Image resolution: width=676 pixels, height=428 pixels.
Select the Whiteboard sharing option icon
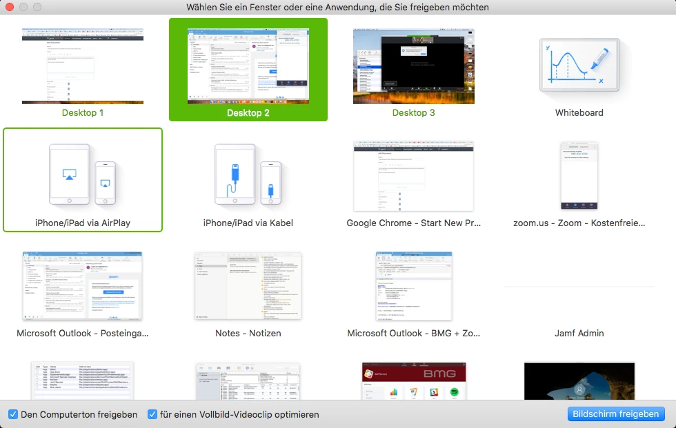tap(579, 65)
